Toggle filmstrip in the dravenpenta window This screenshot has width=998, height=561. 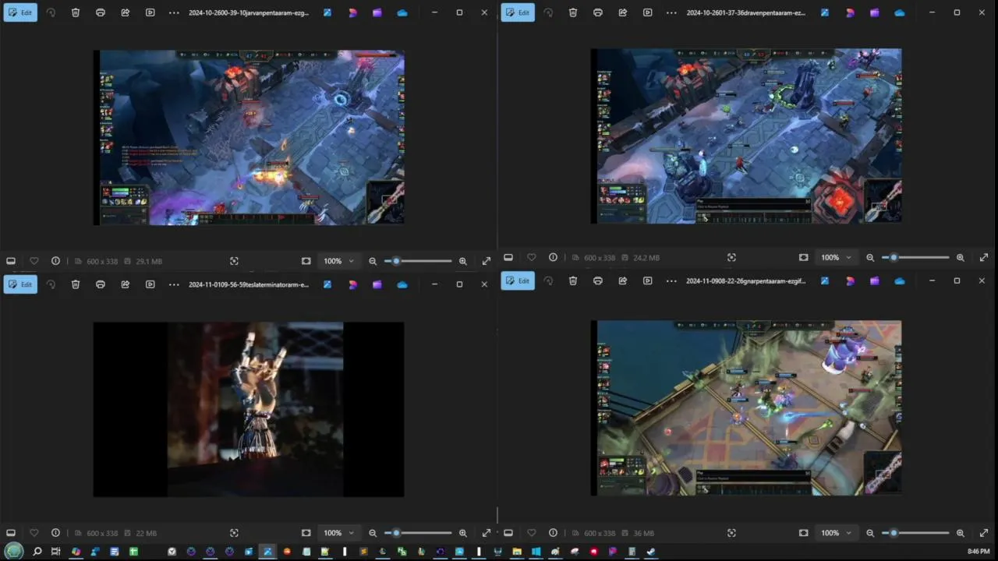(508, 257)
